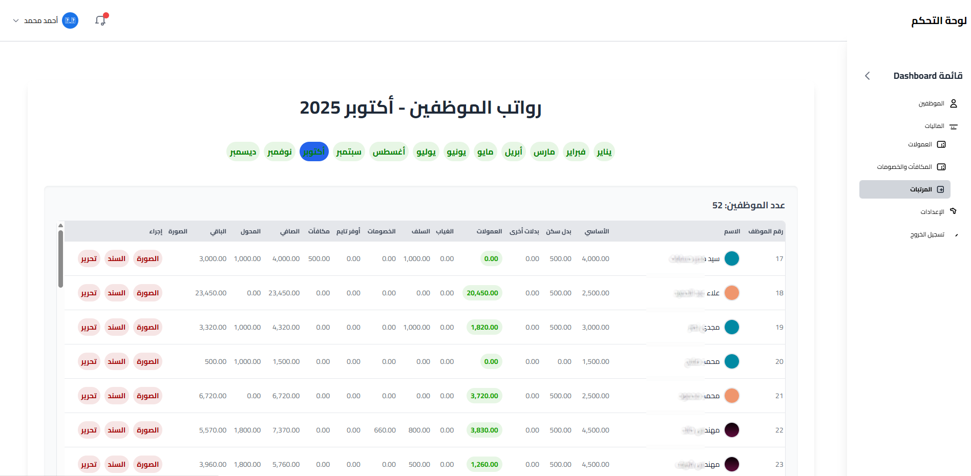The image size is (971, 476).
Task: Click الصورة for employee number 19
Action: 147,327
